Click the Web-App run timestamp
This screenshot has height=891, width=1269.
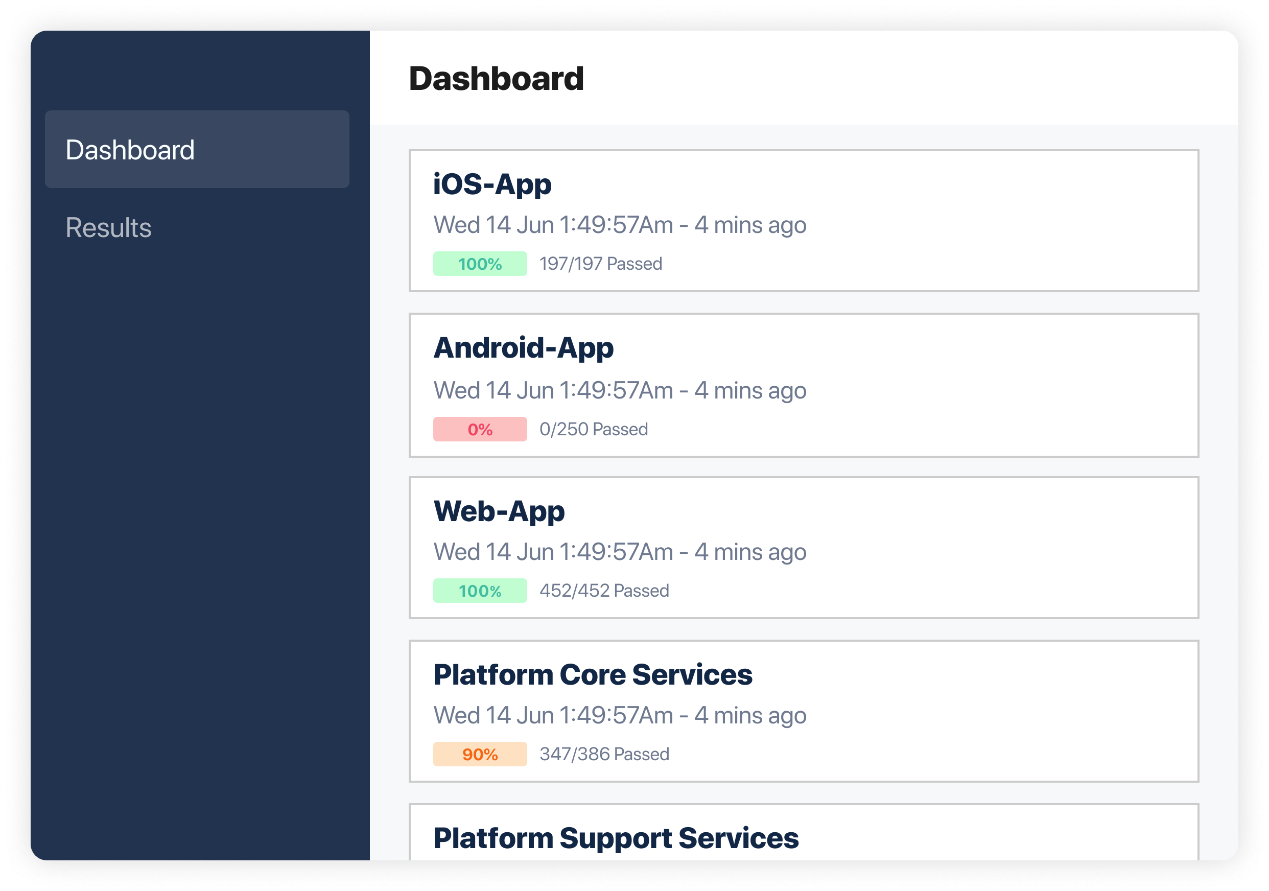[x=620, y=552]
